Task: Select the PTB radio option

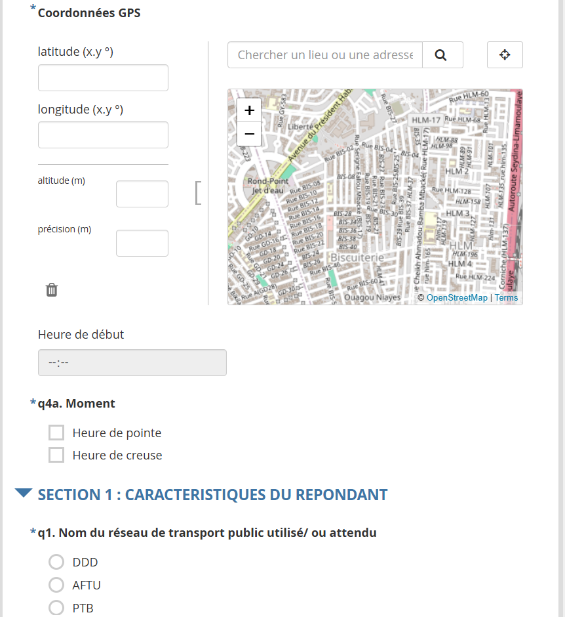Action: [57, 608]
